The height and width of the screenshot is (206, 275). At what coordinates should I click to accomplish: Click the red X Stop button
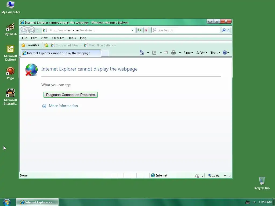point(146,30)
